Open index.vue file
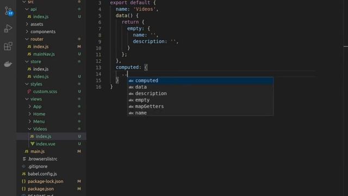 (x=46, y=144)
